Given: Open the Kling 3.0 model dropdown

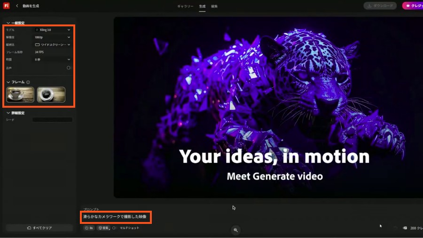Looking at the screenshot, I should pyautogui.click(x=53, y=30).
